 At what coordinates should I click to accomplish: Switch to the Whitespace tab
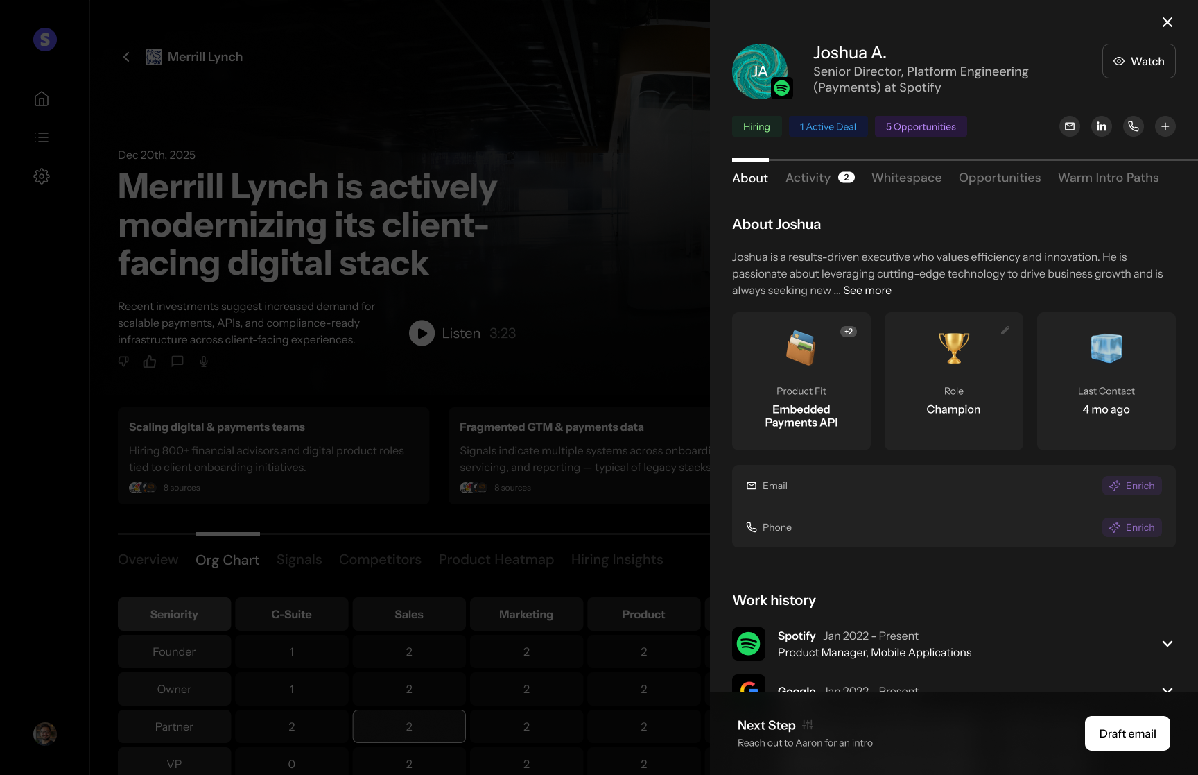[x=906, y=178]
